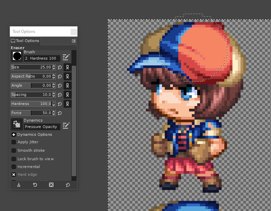Viewport: 271px width, 211px height.
Task: Edit the Pressure Opacity dynamics
Action: click(66, 126)
